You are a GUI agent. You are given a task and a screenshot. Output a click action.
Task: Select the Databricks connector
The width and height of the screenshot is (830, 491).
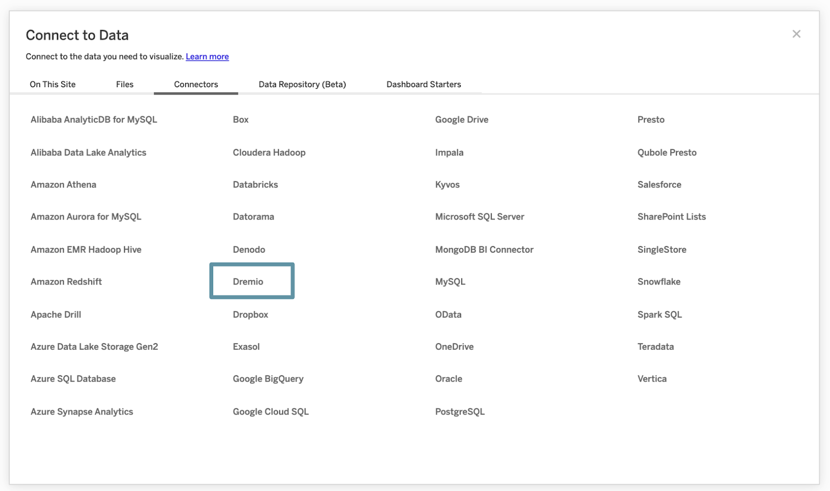tap(255, 184)
